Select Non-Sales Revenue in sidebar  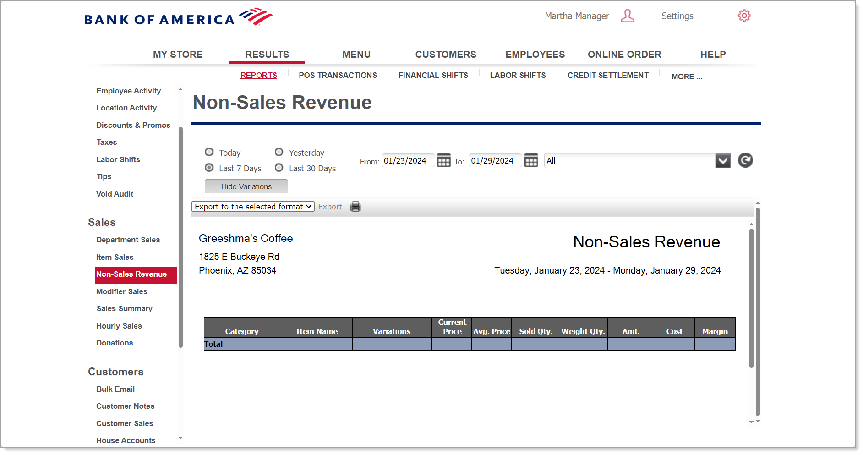(136, 274)
